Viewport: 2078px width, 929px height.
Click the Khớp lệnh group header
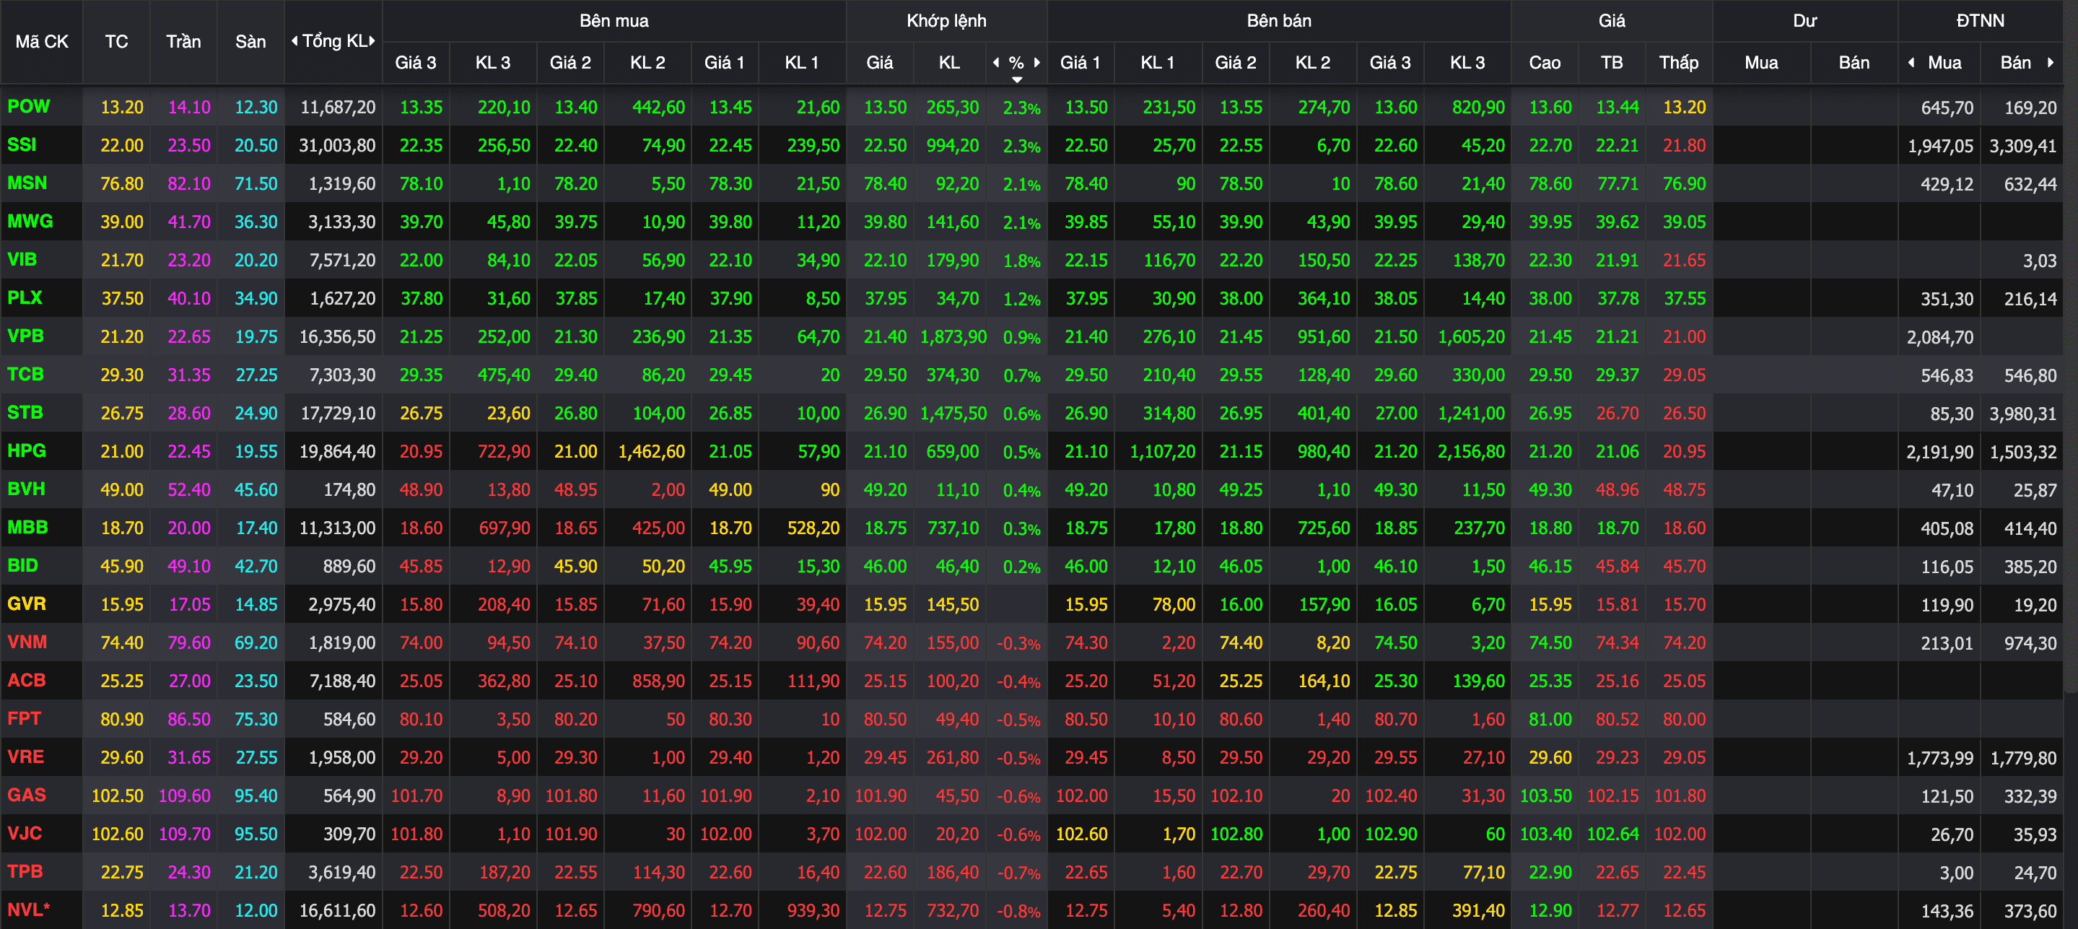(x=946, y=21)
